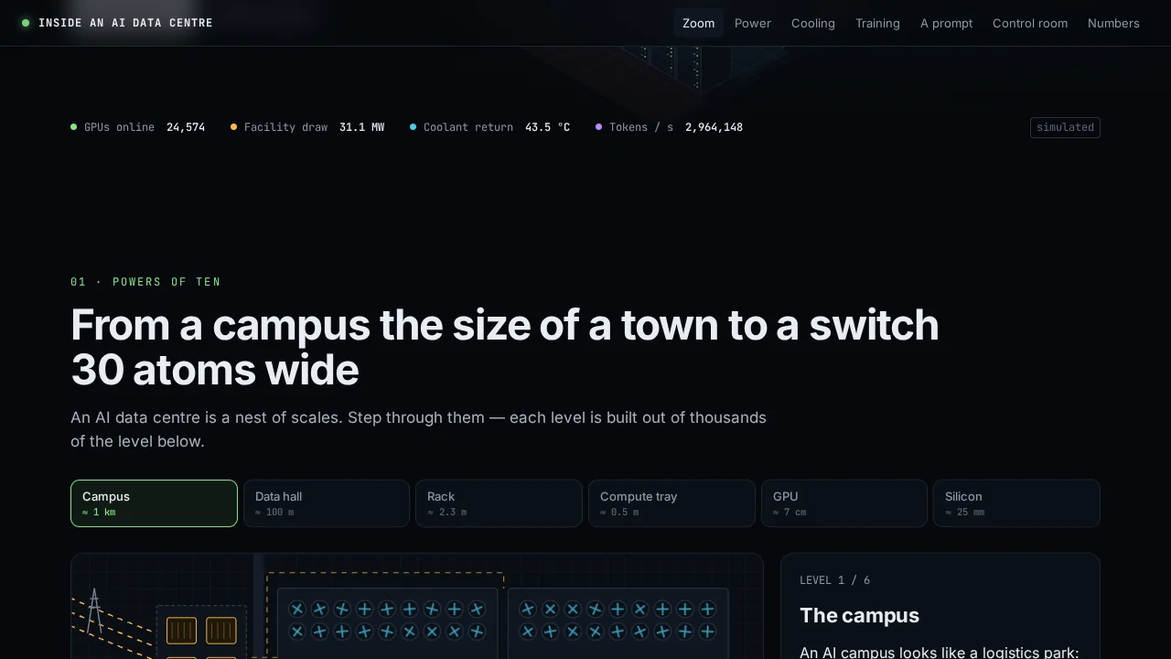Screen dimensions: 1171x659
Task: Click the Coolant return value 43.5 °C
Action: 547,127
